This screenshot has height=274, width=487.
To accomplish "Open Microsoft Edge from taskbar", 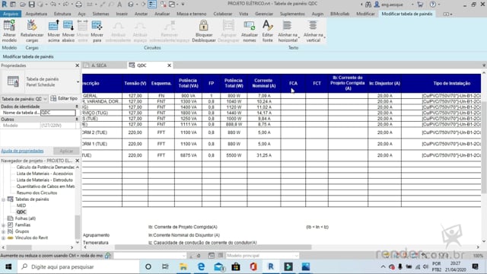I will tap(201, 266).
